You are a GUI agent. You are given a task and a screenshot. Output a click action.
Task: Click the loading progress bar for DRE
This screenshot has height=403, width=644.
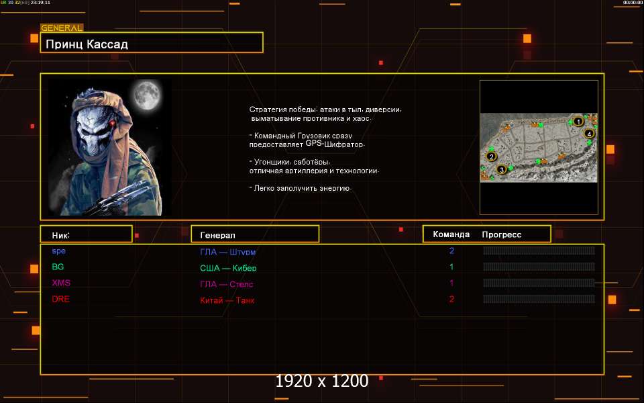(x=539, y=299)
